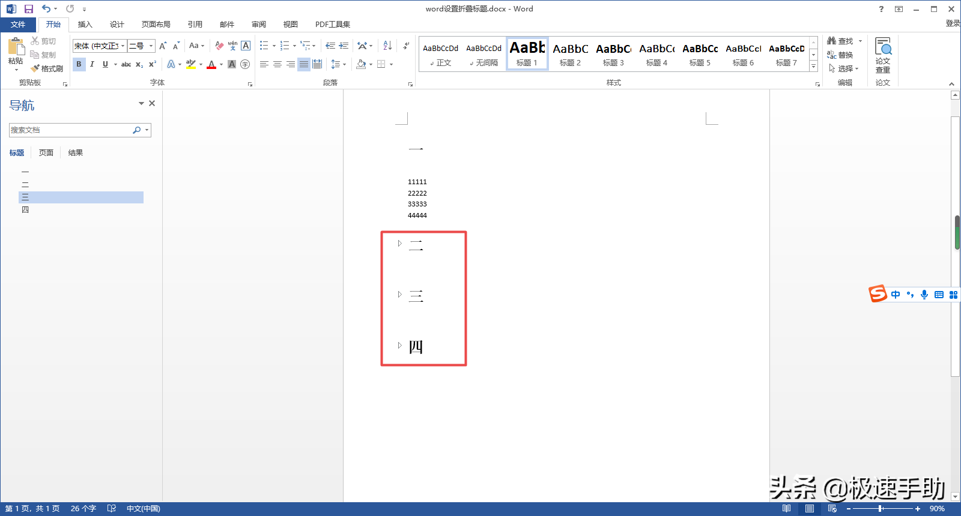
Task: Click the Clear Formatting eraser icon
Action: 219,46
